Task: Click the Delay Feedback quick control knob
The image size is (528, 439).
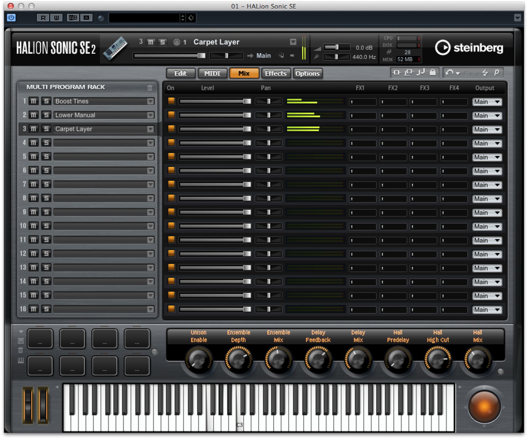Action: (x=318, y=360)
